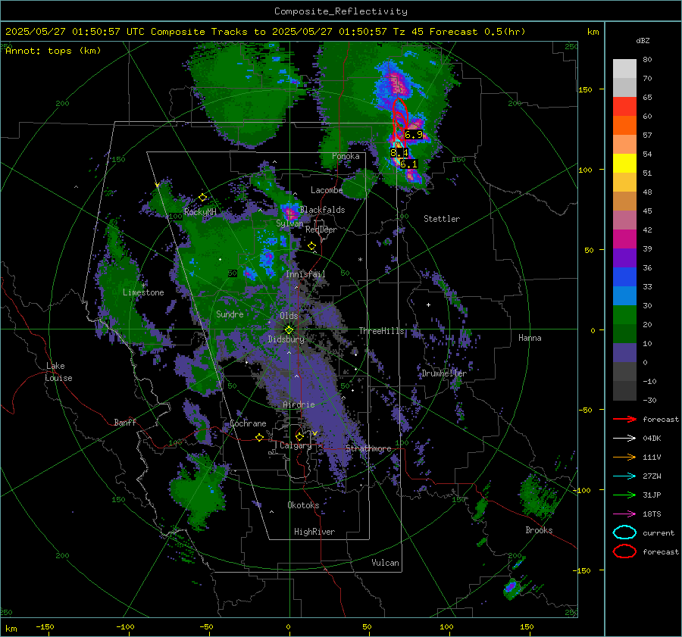The width and height of the screenshot is (682, 637).
Task: Click the storm cell near Sylvan label
Action: [x=290, y=213]
